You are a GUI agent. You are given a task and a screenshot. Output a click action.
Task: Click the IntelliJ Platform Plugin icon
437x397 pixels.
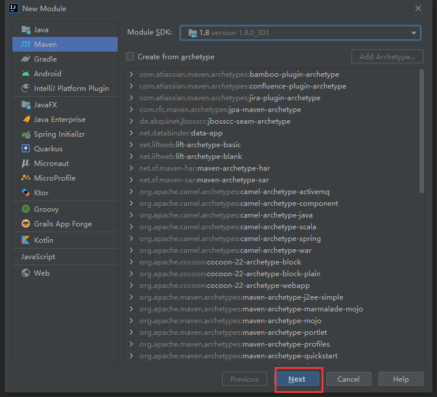tap(26, 88)
